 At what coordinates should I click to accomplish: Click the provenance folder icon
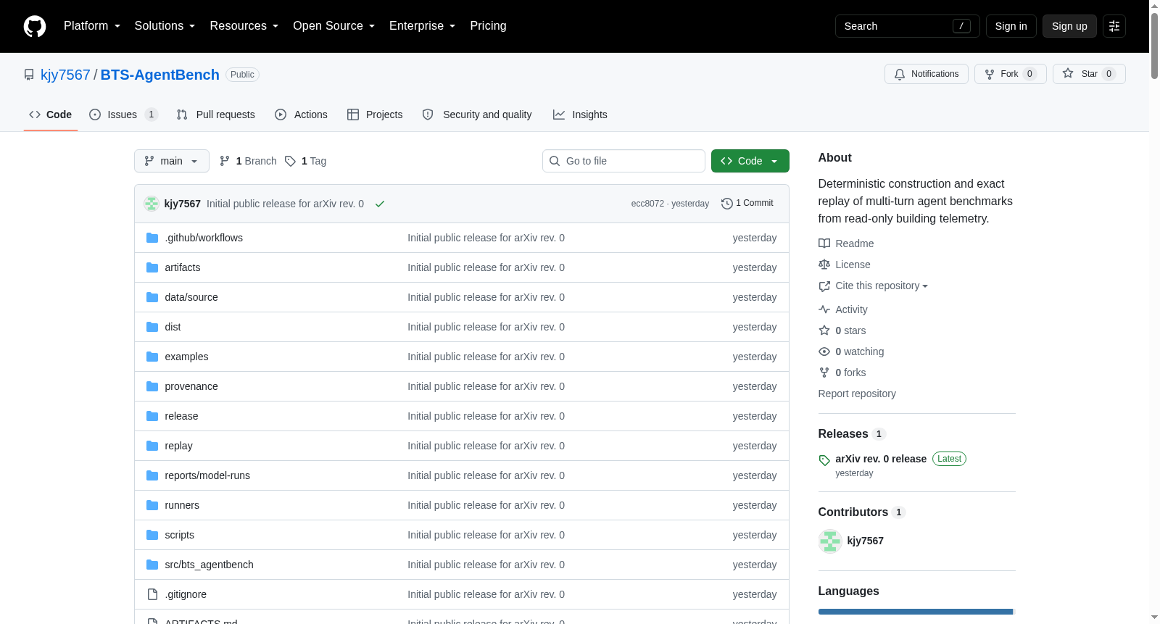(x=152, y=386)
